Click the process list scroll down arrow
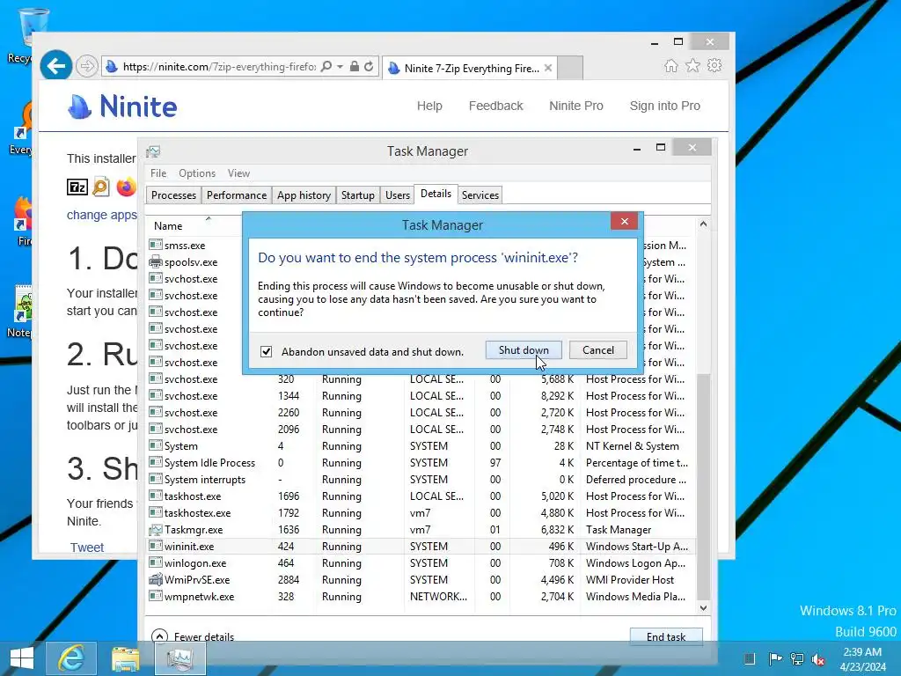Screen dimensions: 901x676 703,607
